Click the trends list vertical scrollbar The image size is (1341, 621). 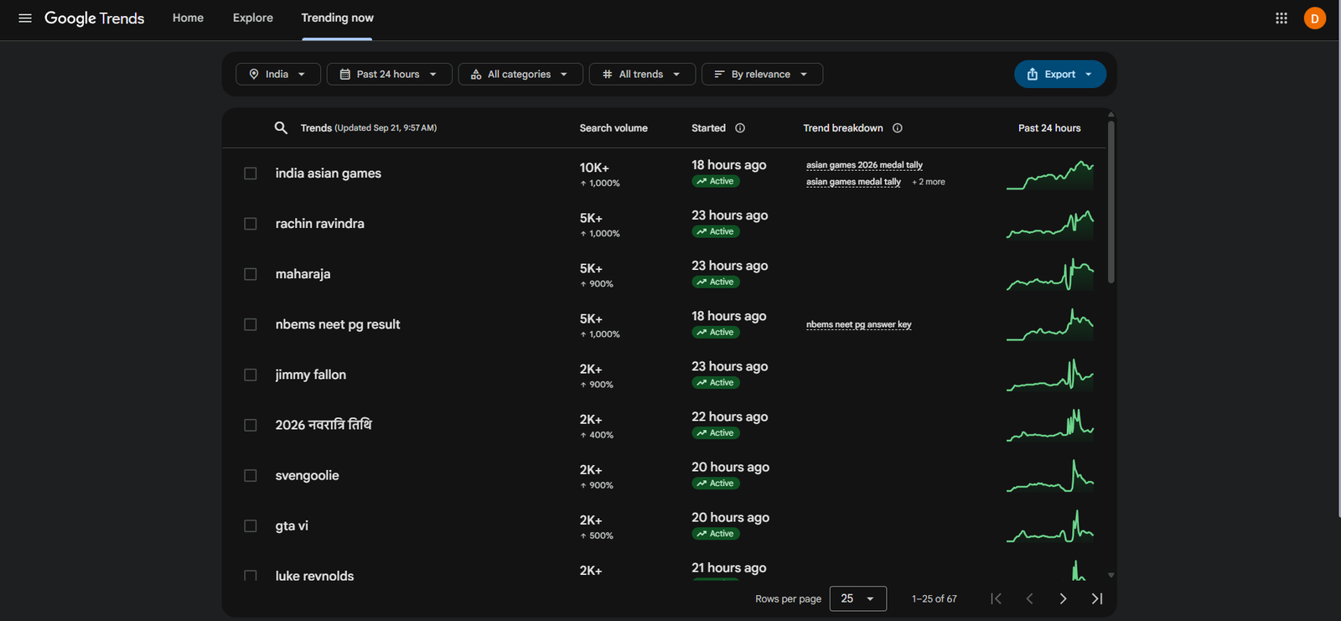[1111, 202]
